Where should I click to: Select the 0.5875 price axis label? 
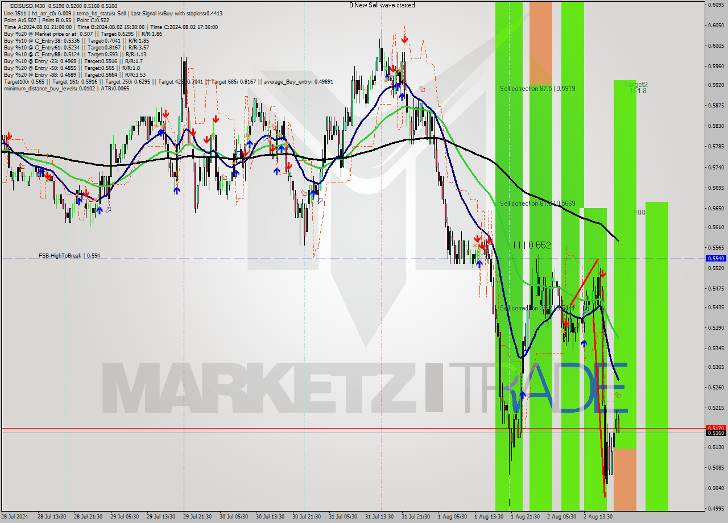pos(716,106)
